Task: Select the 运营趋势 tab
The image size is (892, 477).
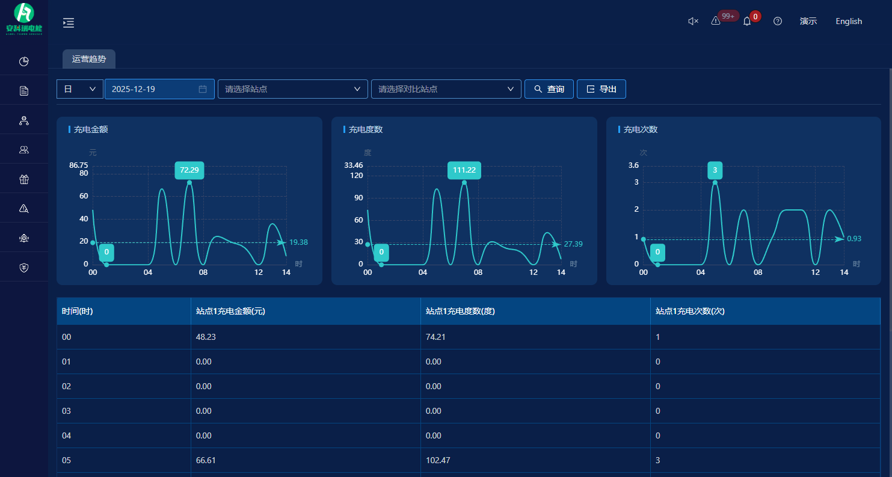Action: 89,60
